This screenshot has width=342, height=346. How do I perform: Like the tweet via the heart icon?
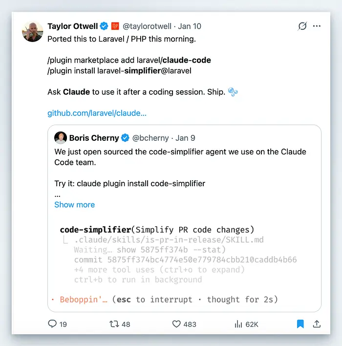coord(177,324)
